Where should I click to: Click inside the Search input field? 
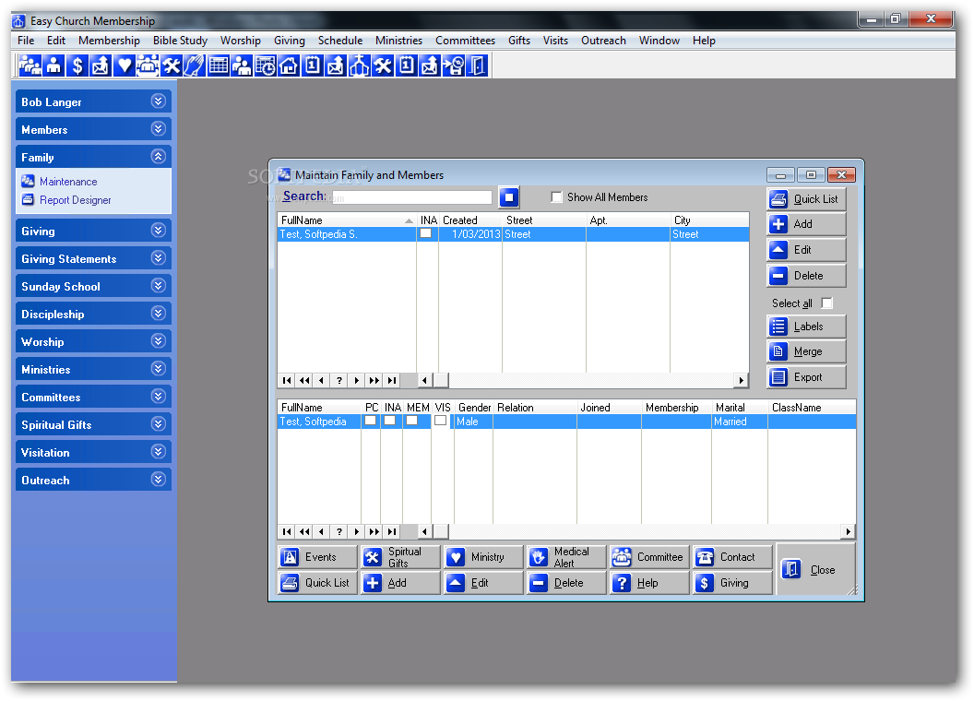point(412,197)
